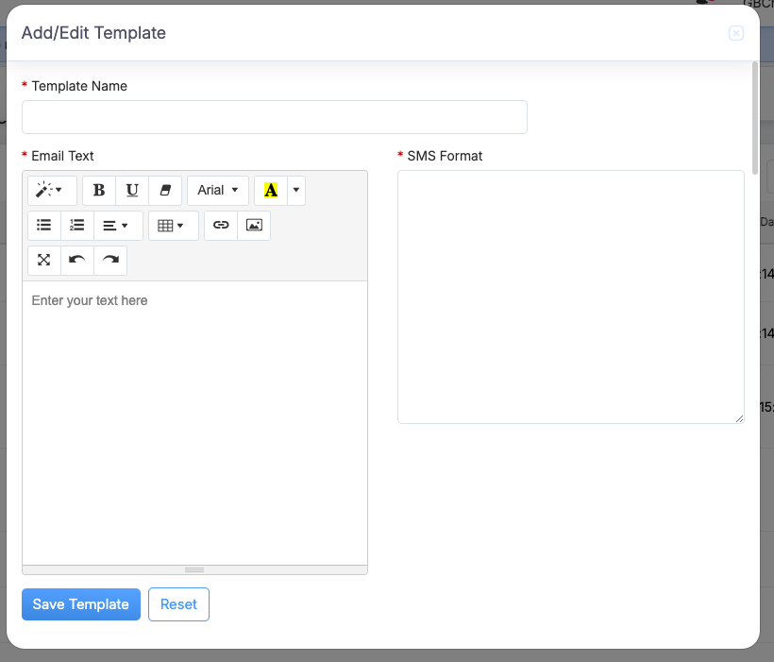Expand the paragraph alignment dropdown
Image resolution: width=774 pixels, height=662 pixels.
pyautogui.click(x=117, y=226)
